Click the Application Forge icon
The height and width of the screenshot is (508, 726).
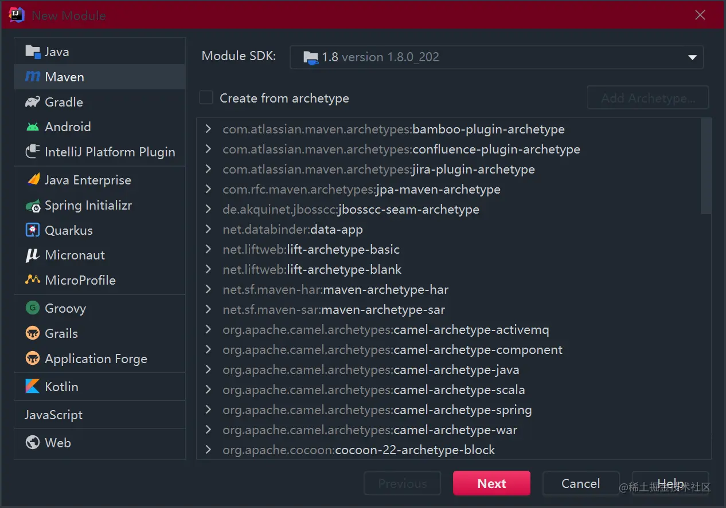pos(33,359)
